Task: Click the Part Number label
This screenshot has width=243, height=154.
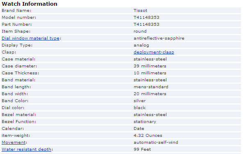Action: (x=16, y=25)
